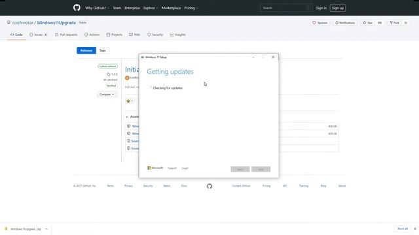This screenshot has width=419, height=235.
Task: Open the footer API link
Action: coord(285,185)
